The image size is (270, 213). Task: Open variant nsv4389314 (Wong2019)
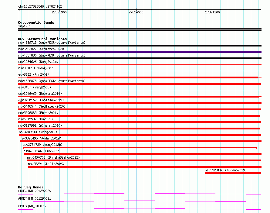coord(38,132)
